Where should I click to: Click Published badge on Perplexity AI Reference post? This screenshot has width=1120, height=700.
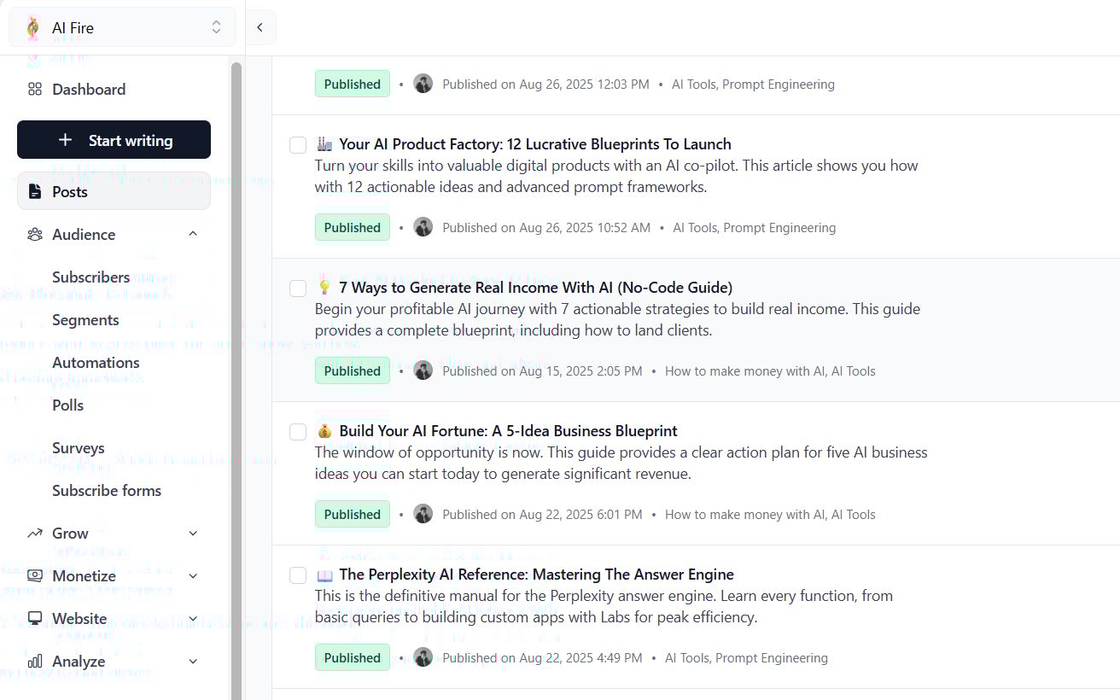point(353,657)
